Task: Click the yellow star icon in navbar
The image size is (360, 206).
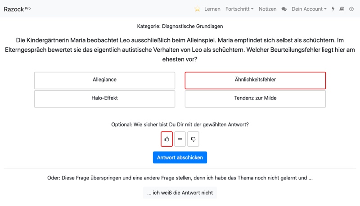Action: click(197, 9)
